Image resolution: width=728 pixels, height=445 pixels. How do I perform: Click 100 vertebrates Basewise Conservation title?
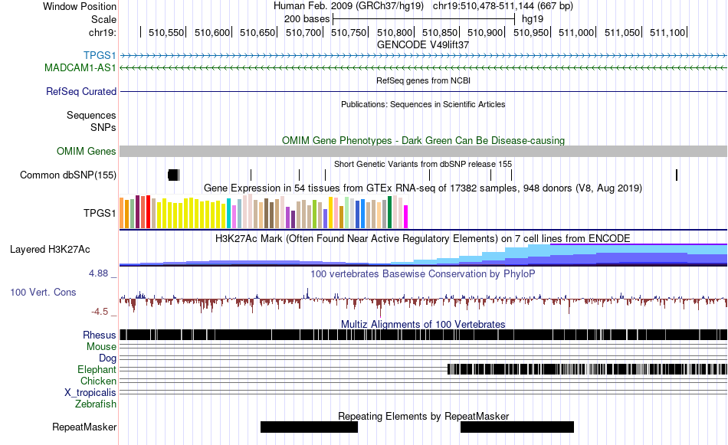(x=422, y=273)
